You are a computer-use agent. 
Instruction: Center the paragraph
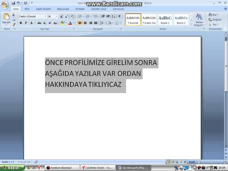click(x=85, y=23)
